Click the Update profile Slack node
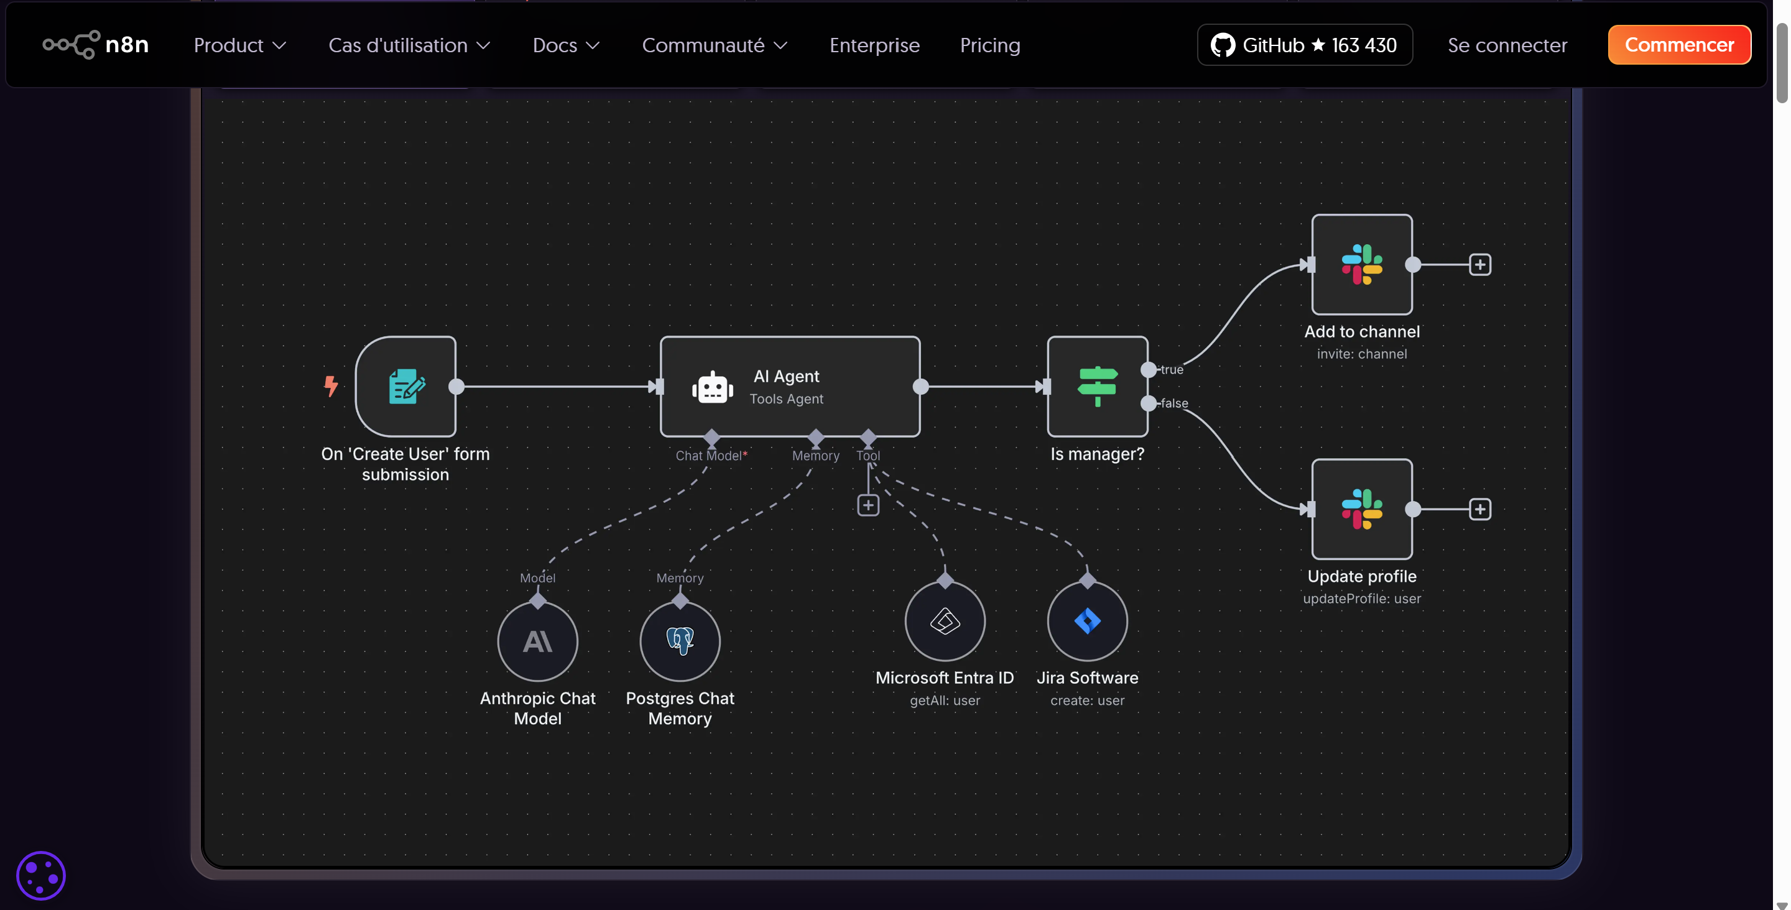The width and height of the screenshot is (1791, 910). (x=1361, y=509)
